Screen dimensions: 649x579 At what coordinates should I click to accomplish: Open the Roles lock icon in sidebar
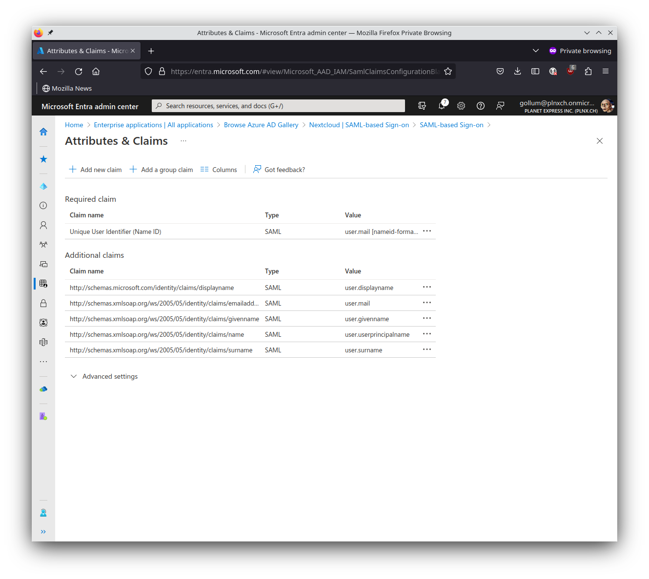[x=43, y=303]
